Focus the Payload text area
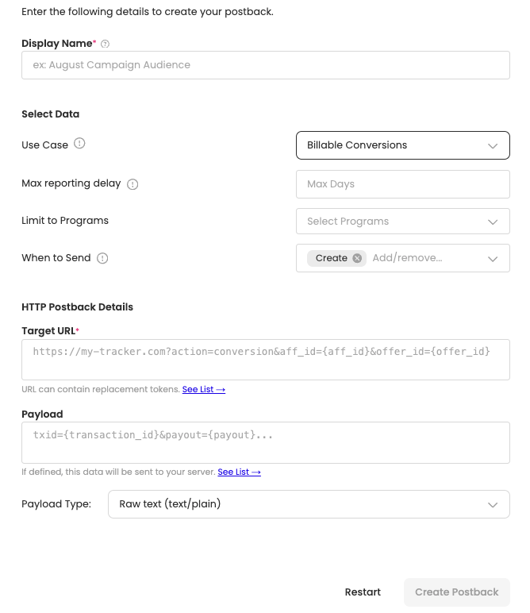530x613 pixels. 265,442
